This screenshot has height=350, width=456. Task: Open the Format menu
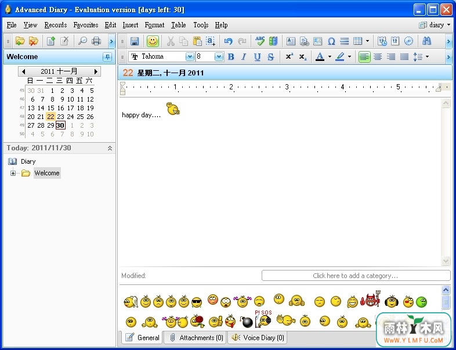pyautogui.click(x=154, y=25)
